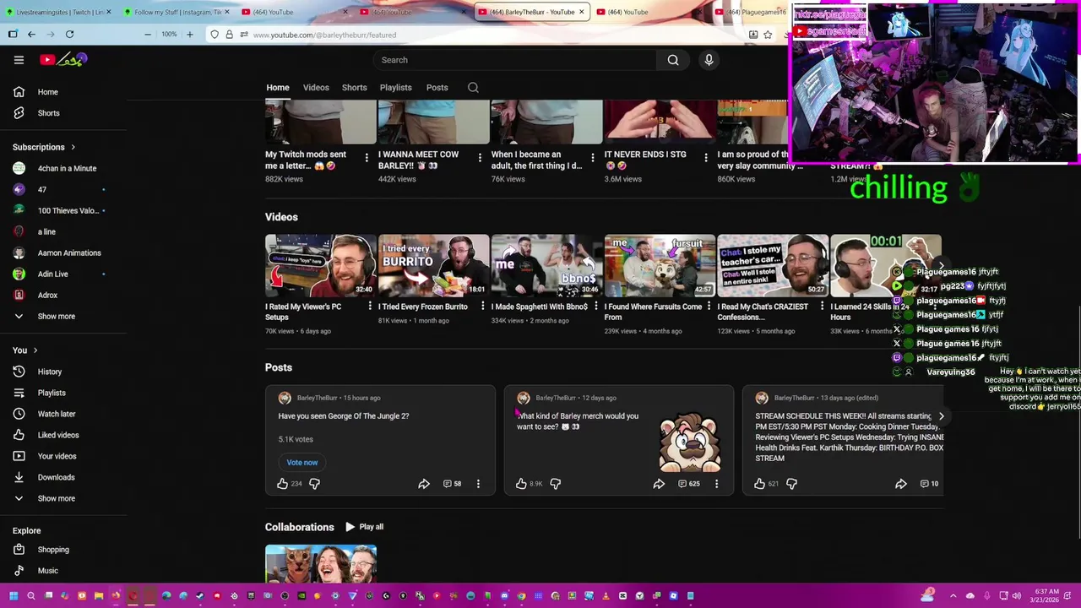Screen dimensions: 1081x608
Task: Open Shopping under Explore
Action: 53,550
